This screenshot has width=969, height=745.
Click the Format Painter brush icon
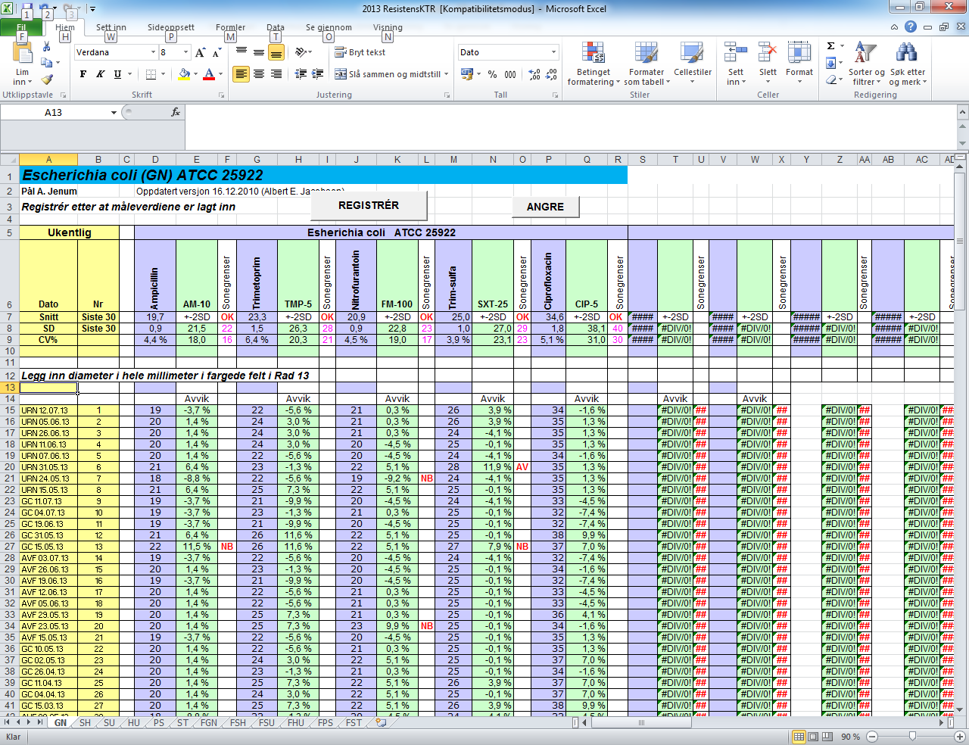point(47,79)
